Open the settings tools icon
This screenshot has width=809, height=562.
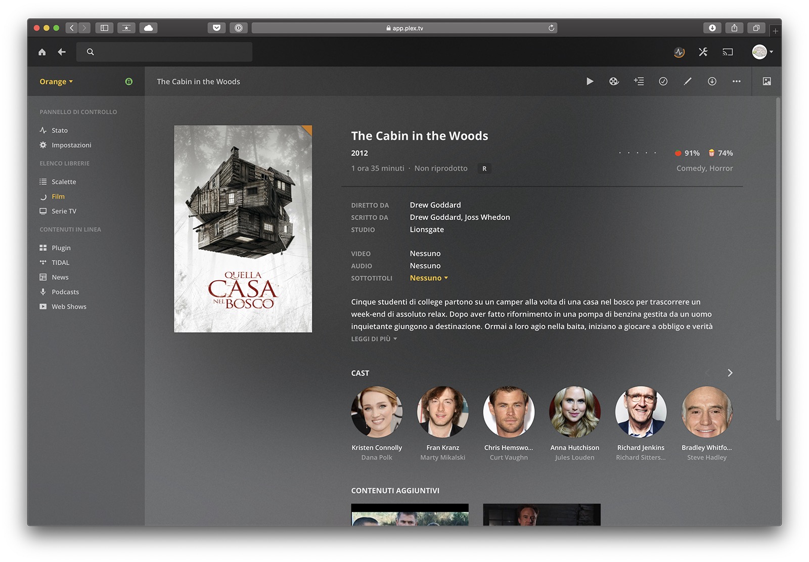click(x=703, y=52)
